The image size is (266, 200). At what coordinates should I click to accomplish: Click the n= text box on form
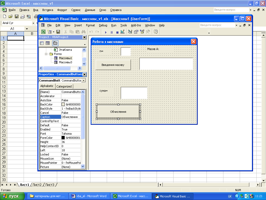coord(126,52)
